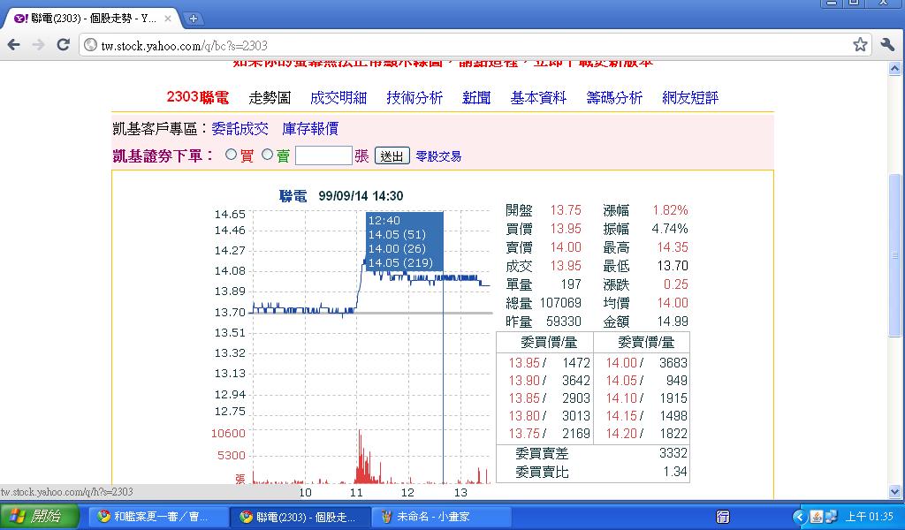
Task: Click the Yahoo favicon on the tab
Action: 21,19
